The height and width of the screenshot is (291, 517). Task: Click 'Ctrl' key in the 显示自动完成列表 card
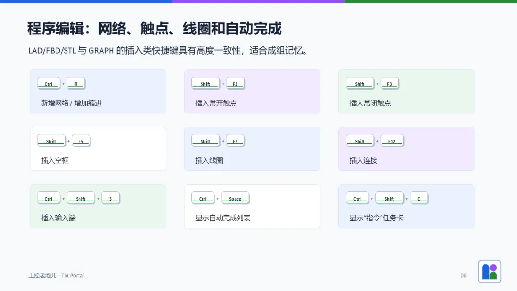coord(203,198)
